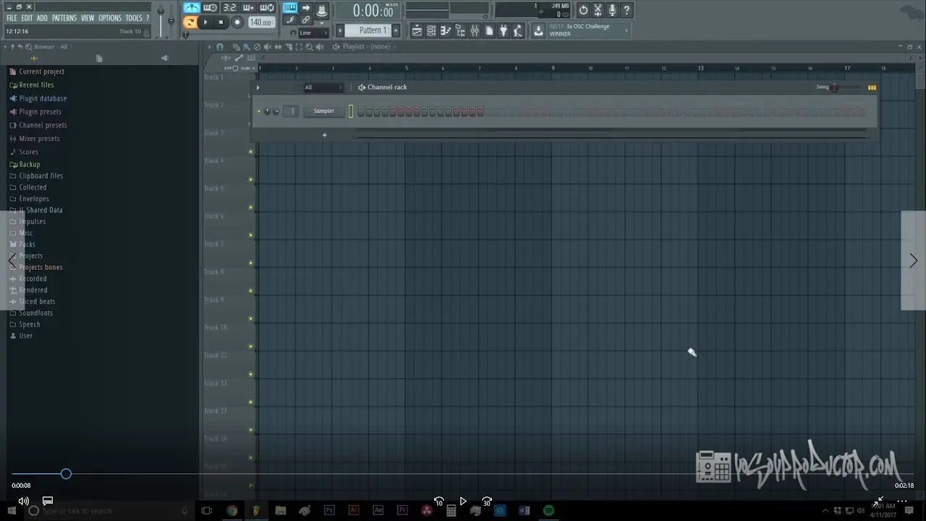
Task: Click the microphone one-click recording icon
Action: pos(612,10)
